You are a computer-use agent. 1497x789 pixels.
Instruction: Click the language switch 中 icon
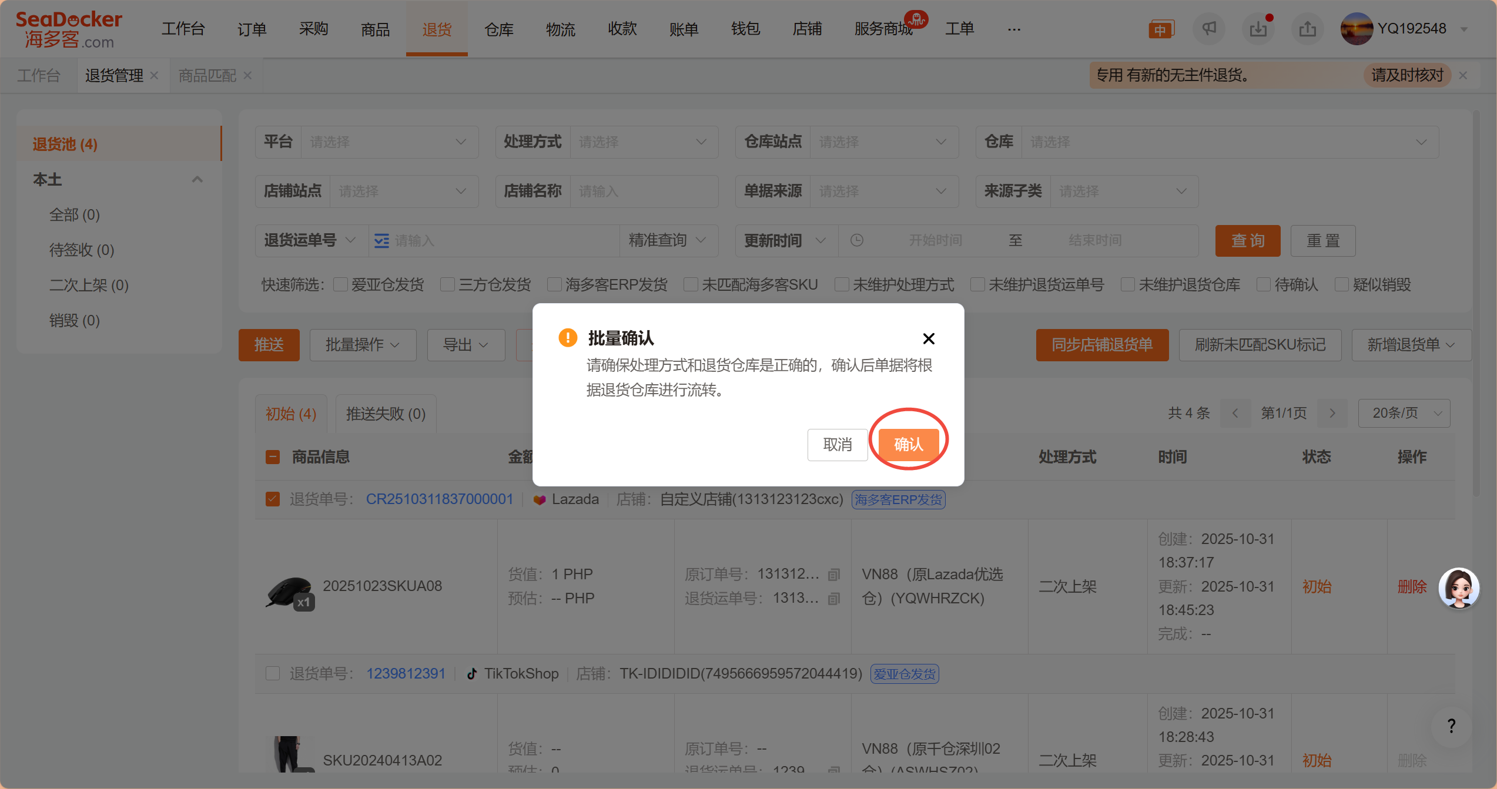(1161, 29)
